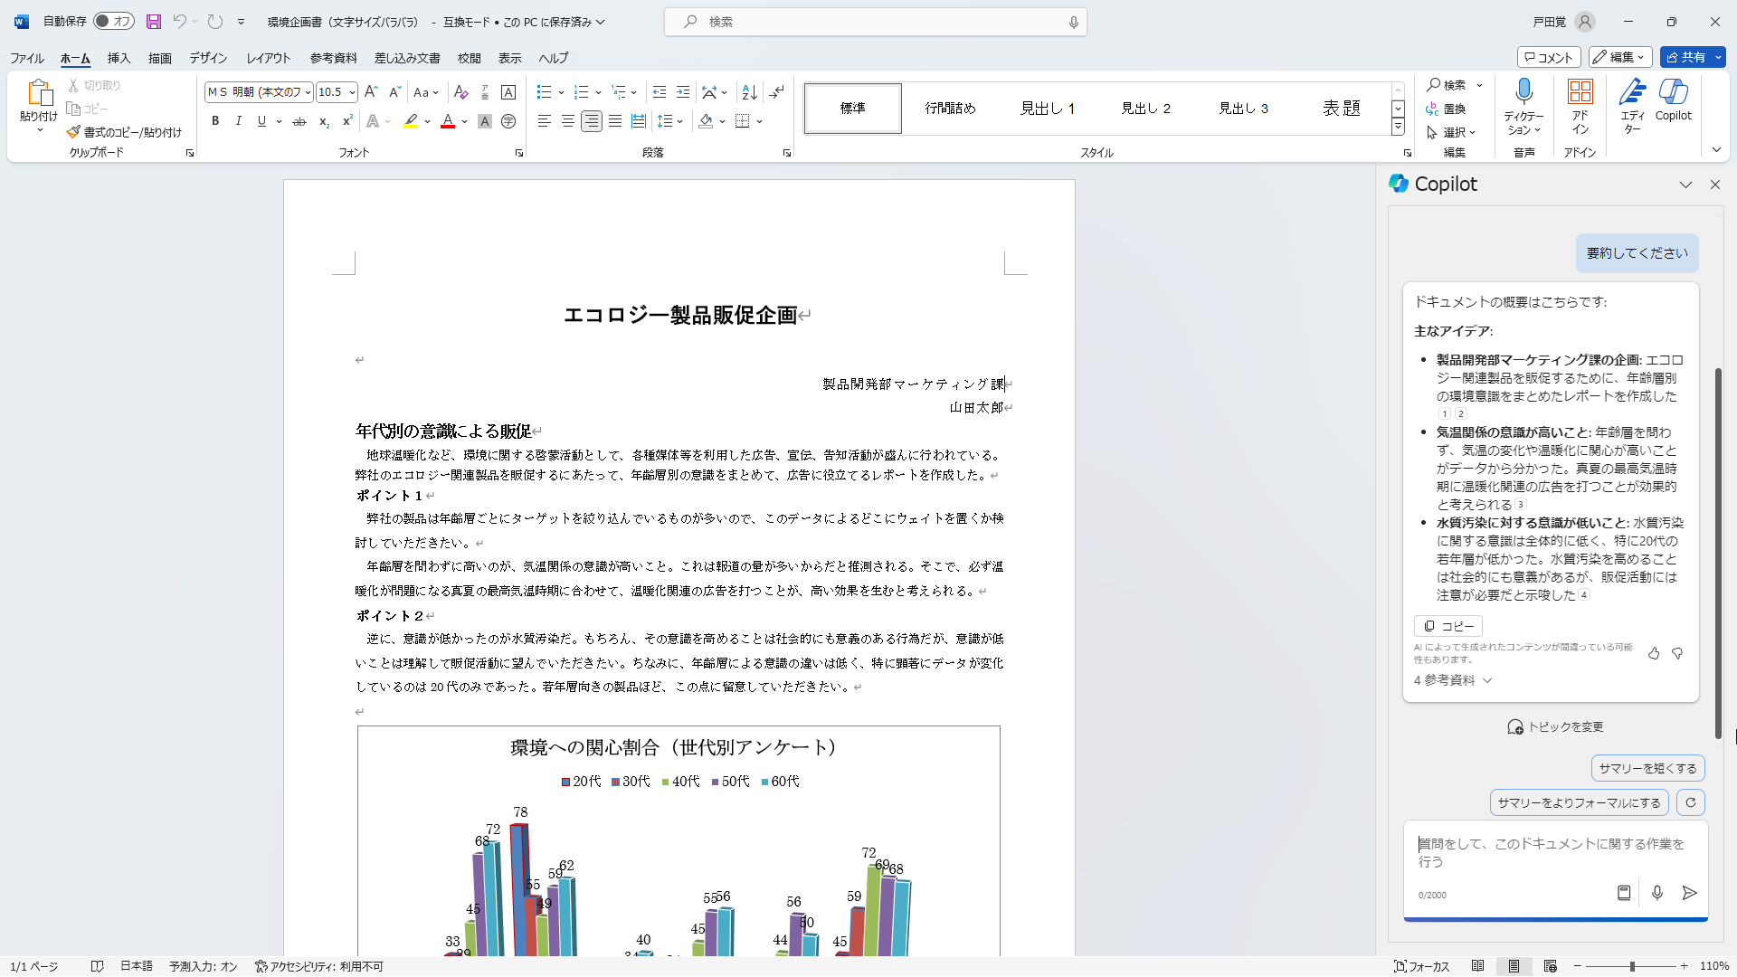Click yellow highlight color button

coord(411,121)
